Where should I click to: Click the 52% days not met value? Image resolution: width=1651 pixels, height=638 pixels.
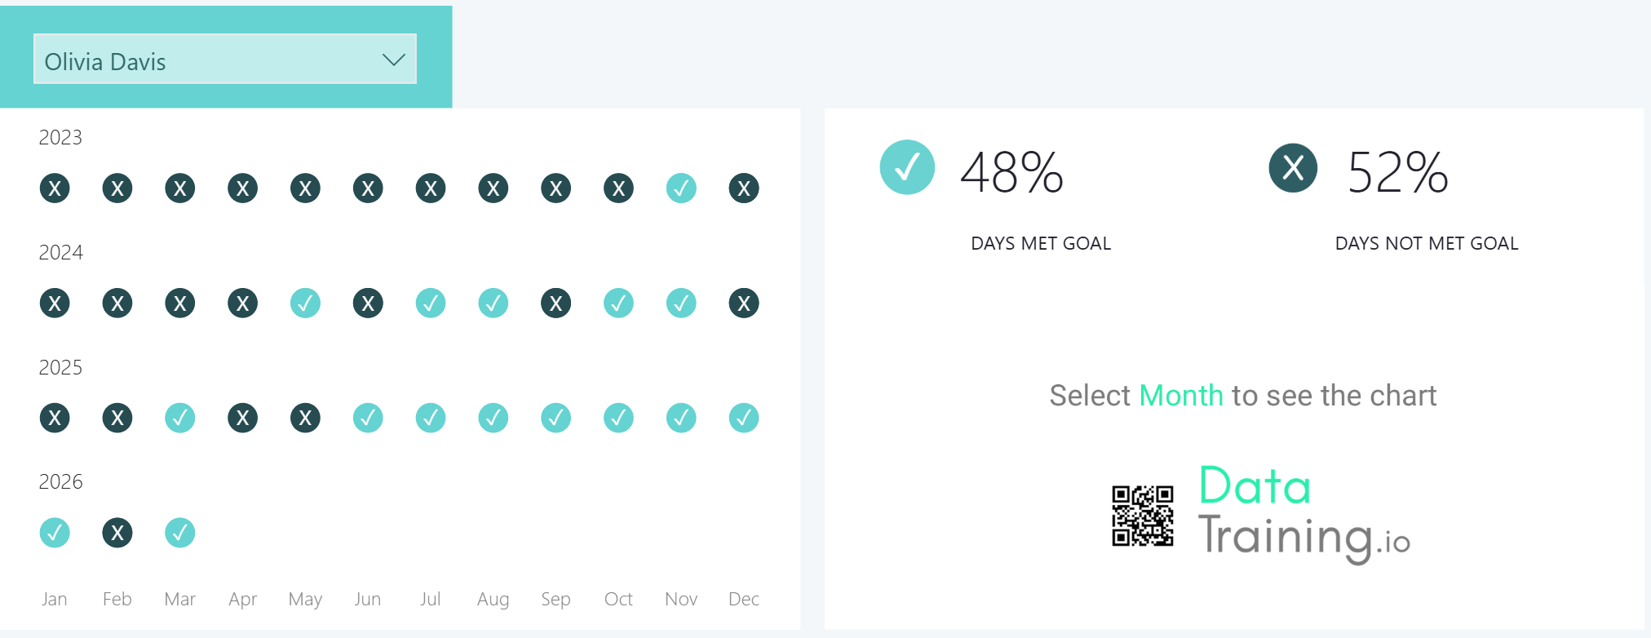(x=1397, y=173)
